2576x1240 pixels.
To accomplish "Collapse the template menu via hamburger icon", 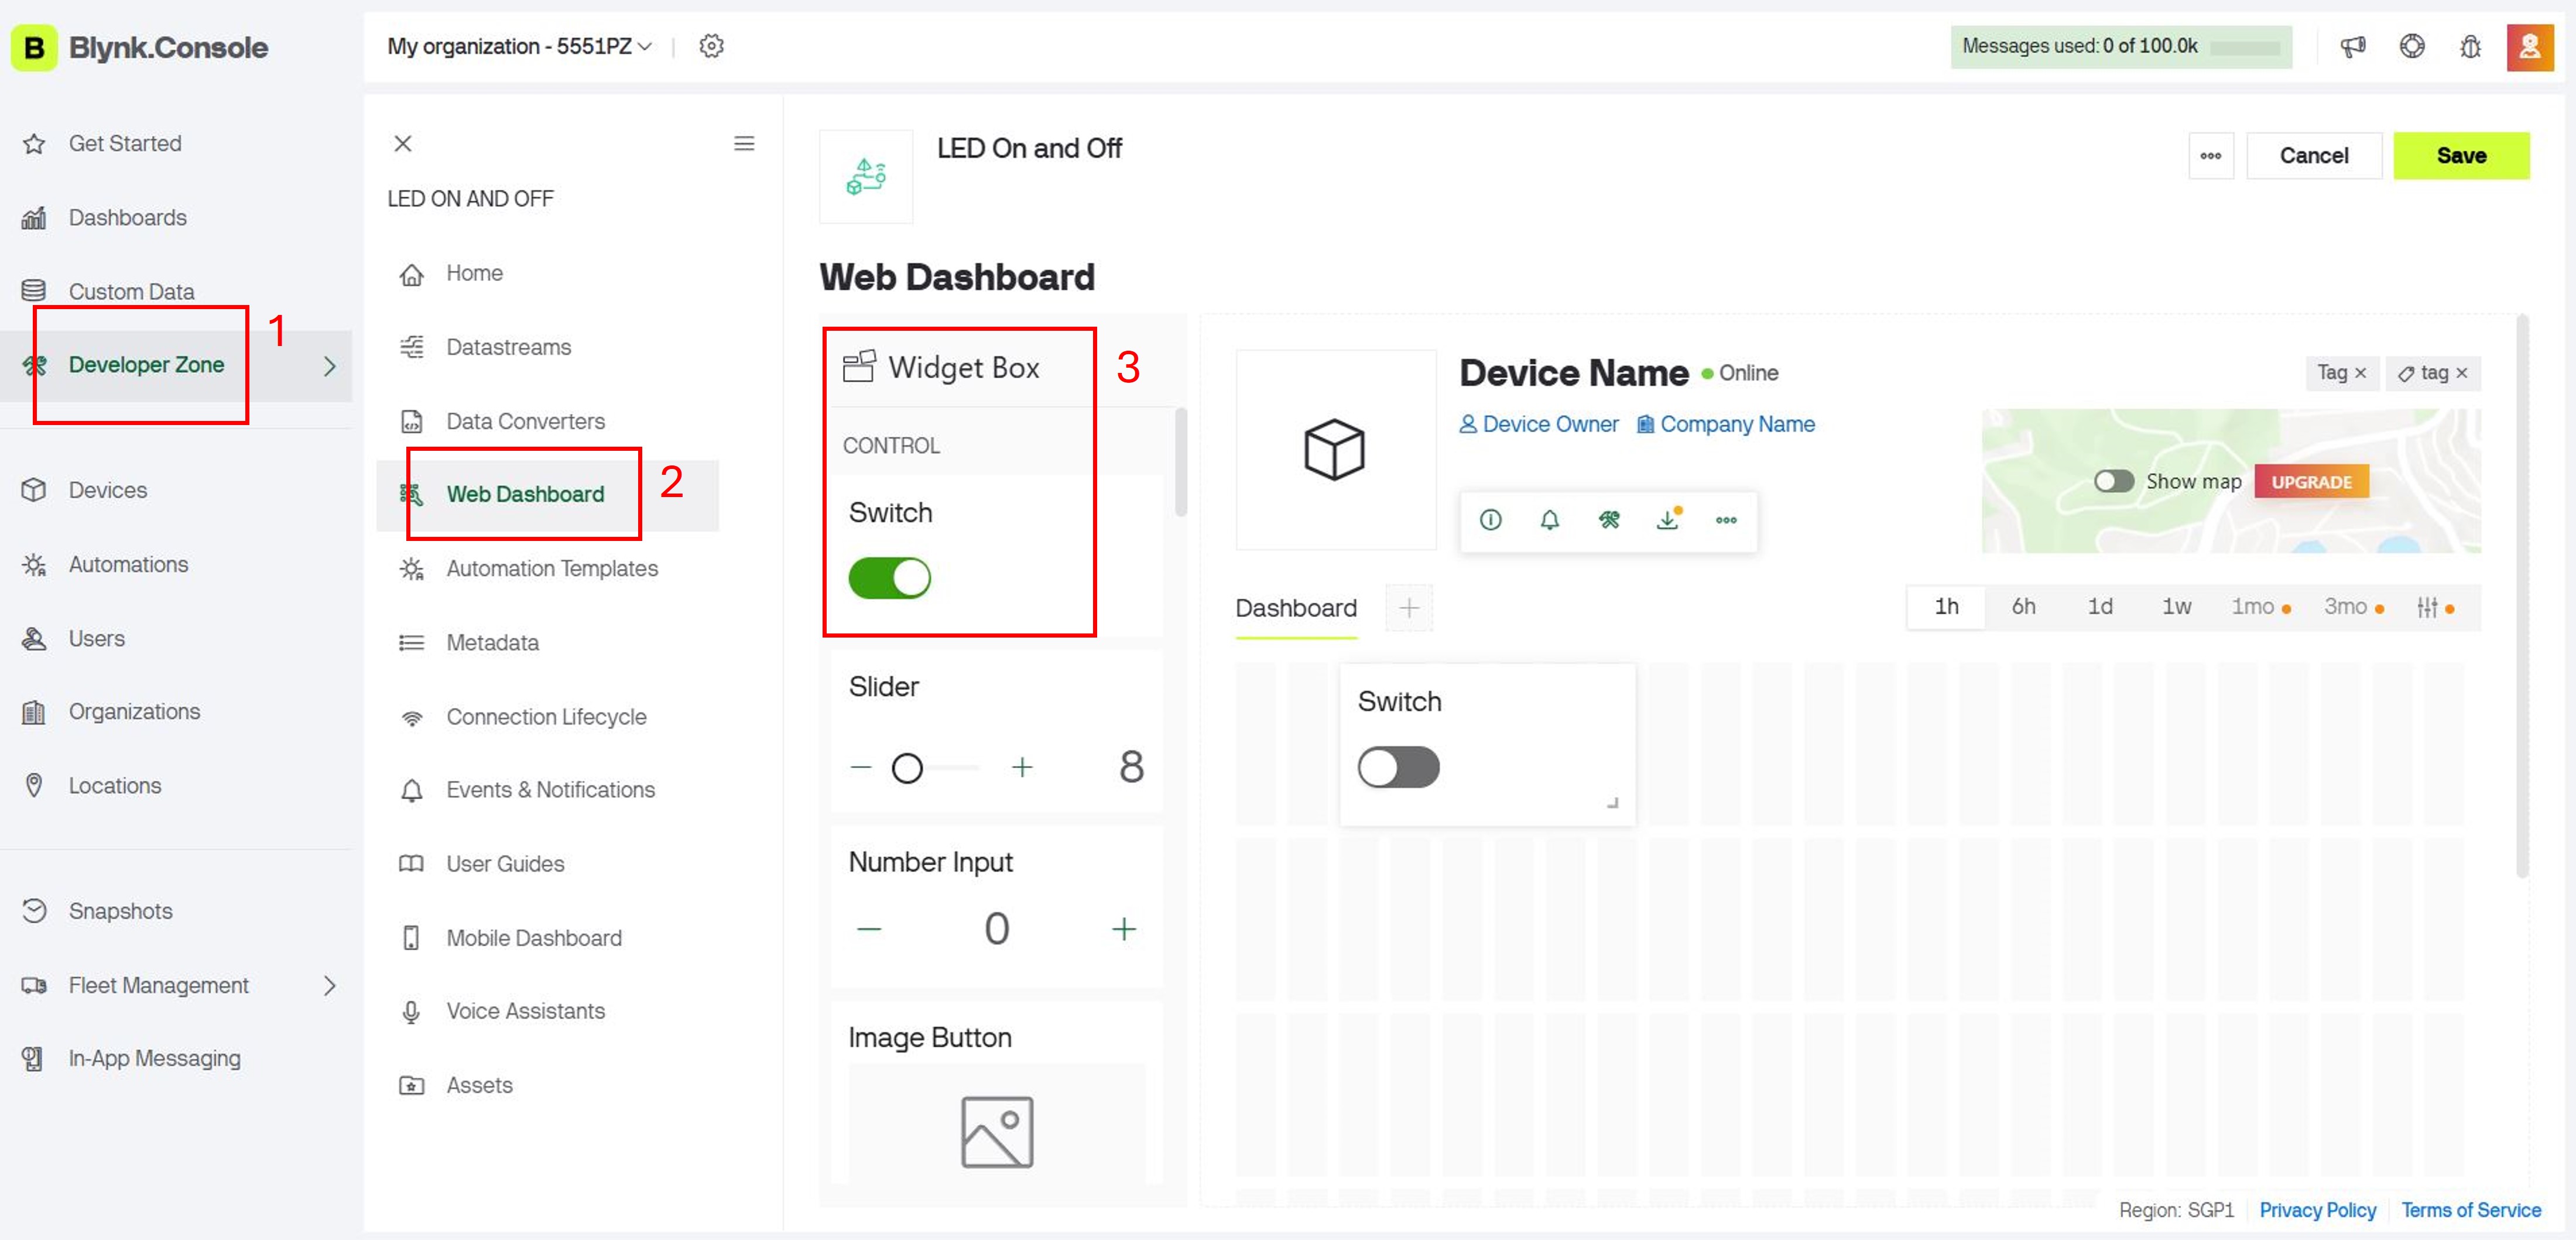I will [x=744, y=143].
